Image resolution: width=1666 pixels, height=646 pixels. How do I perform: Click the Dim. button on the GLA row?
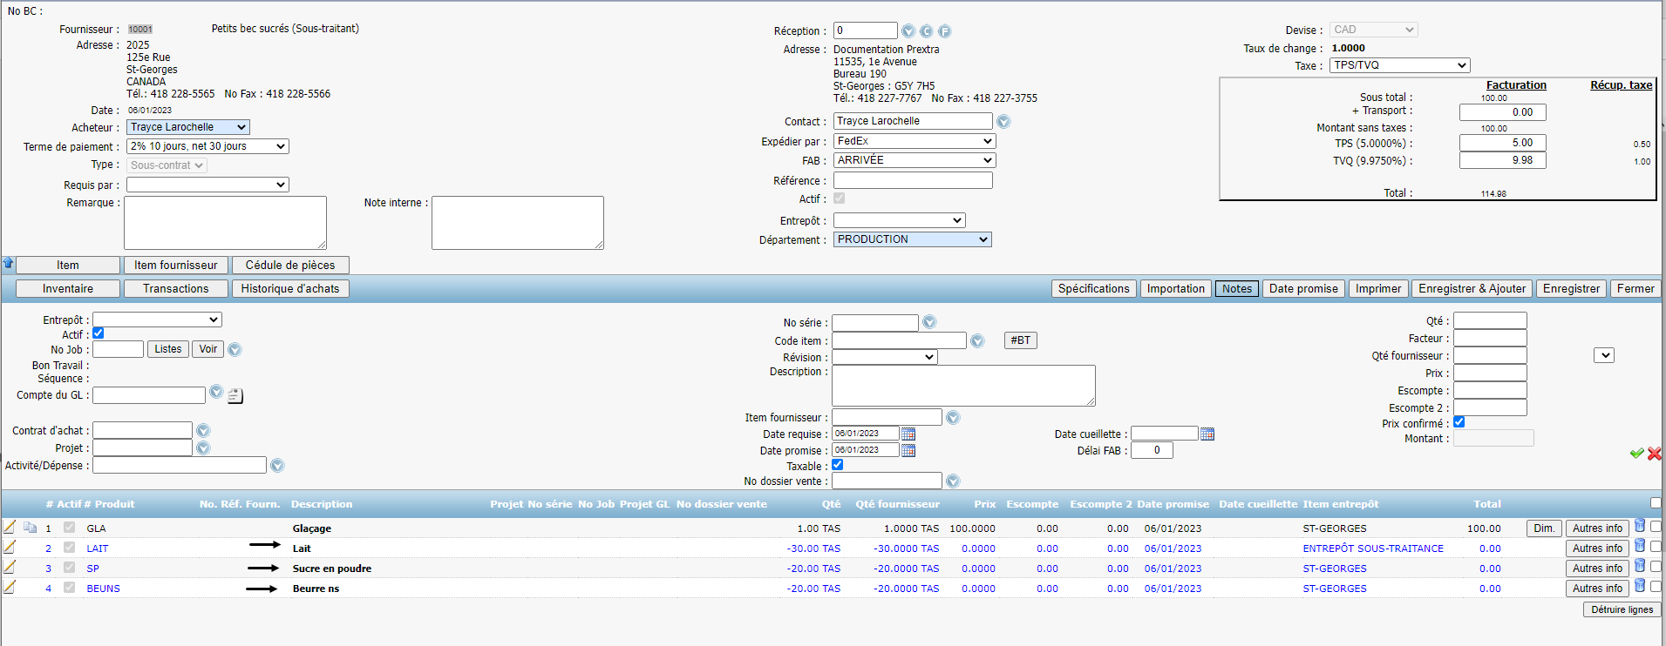tap(1544, 528)
